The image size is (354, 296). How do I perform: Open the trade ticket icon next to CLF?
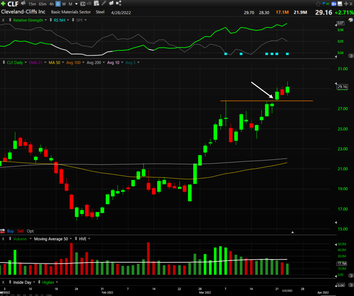pos(23,3)
